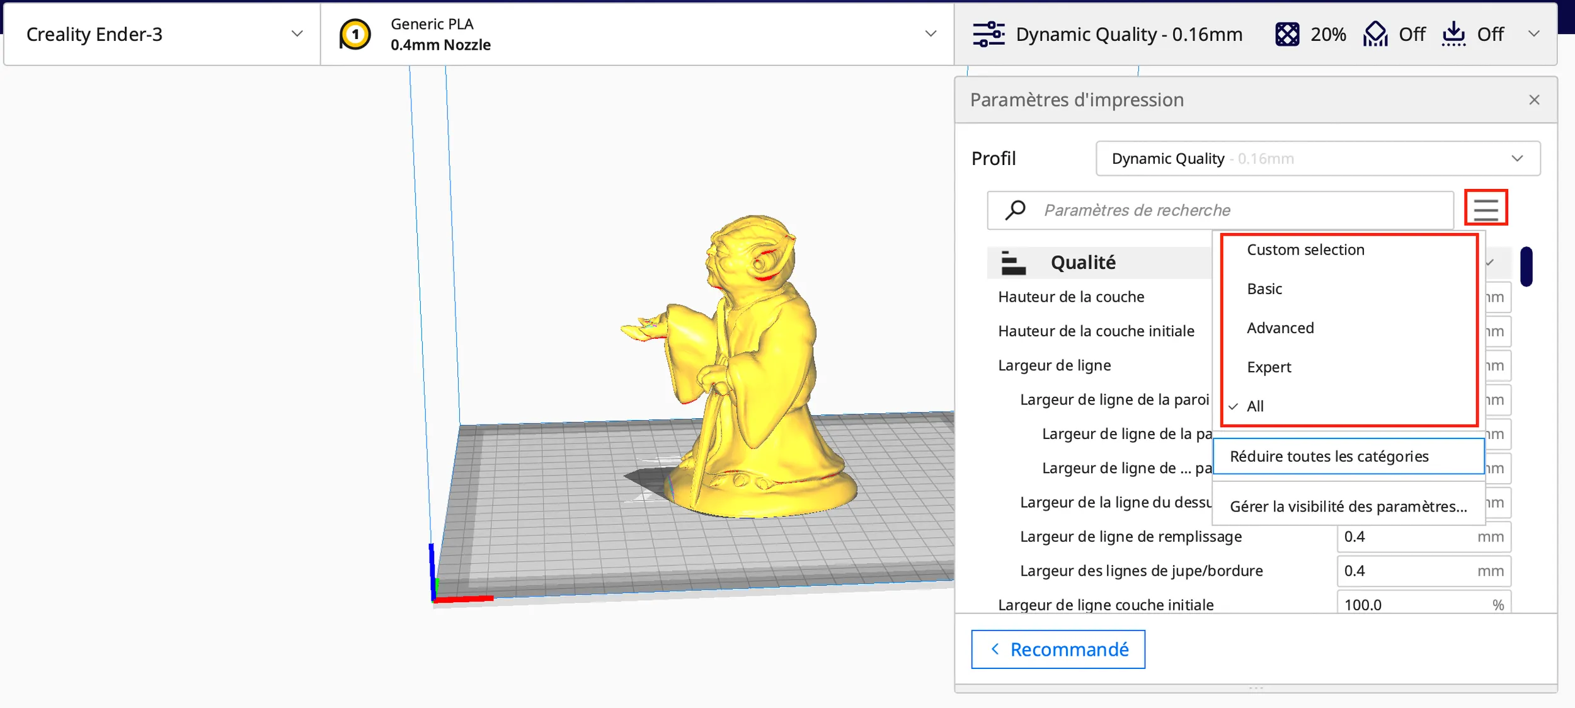Collapse the print settings summary chevron
The height and width of the screenshot is (708, 1575).
(x=1534, y=34)
